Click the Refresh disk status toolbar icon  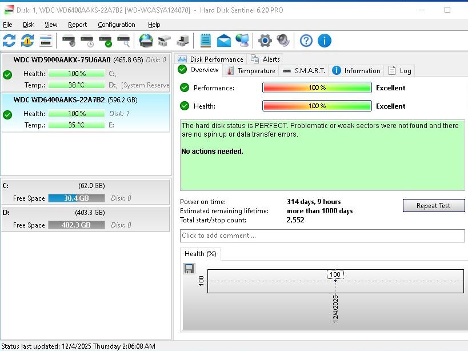(x=9, y=41)
